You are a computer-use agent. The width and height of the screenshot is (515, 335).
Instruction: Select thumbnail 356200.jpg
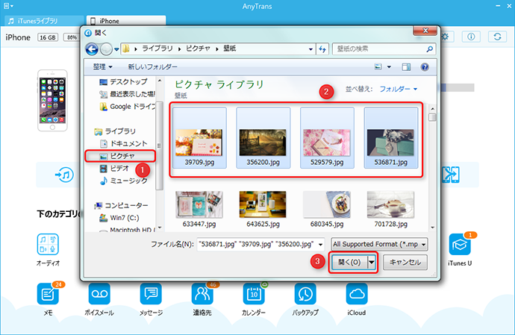coord(263,138)
